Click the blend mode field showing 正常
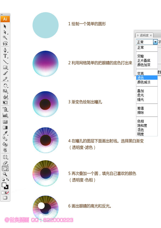The width and height of the screenshot is (161, 228). [x=145, y=42]
